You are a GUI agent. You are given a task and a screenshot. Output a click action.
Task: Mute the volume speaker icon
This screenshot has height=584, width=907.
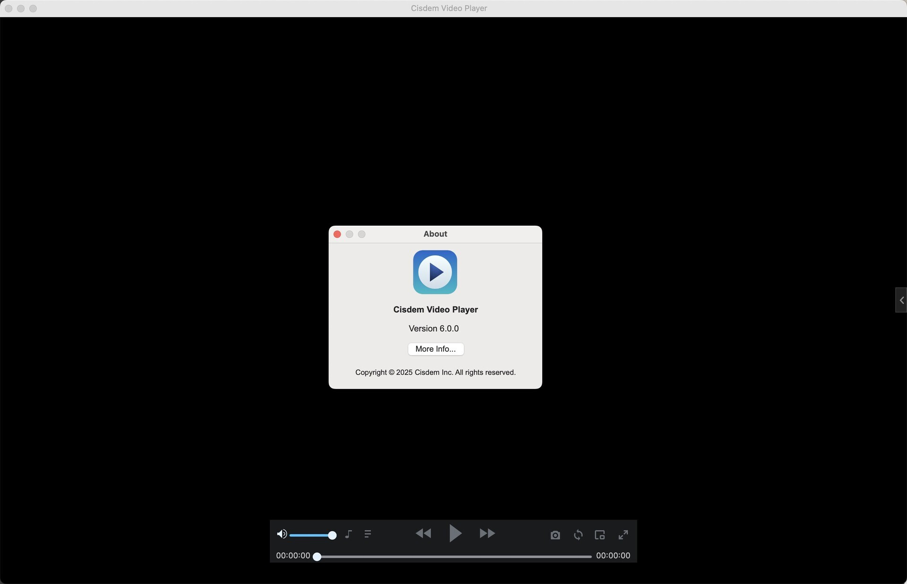(x=282, y=534)
